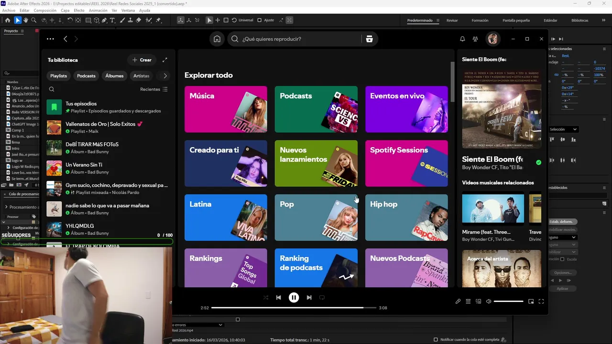This screenshot has width=612, height=344.
Task: Show more library filter chips arrow
Action: pos(165,76)
